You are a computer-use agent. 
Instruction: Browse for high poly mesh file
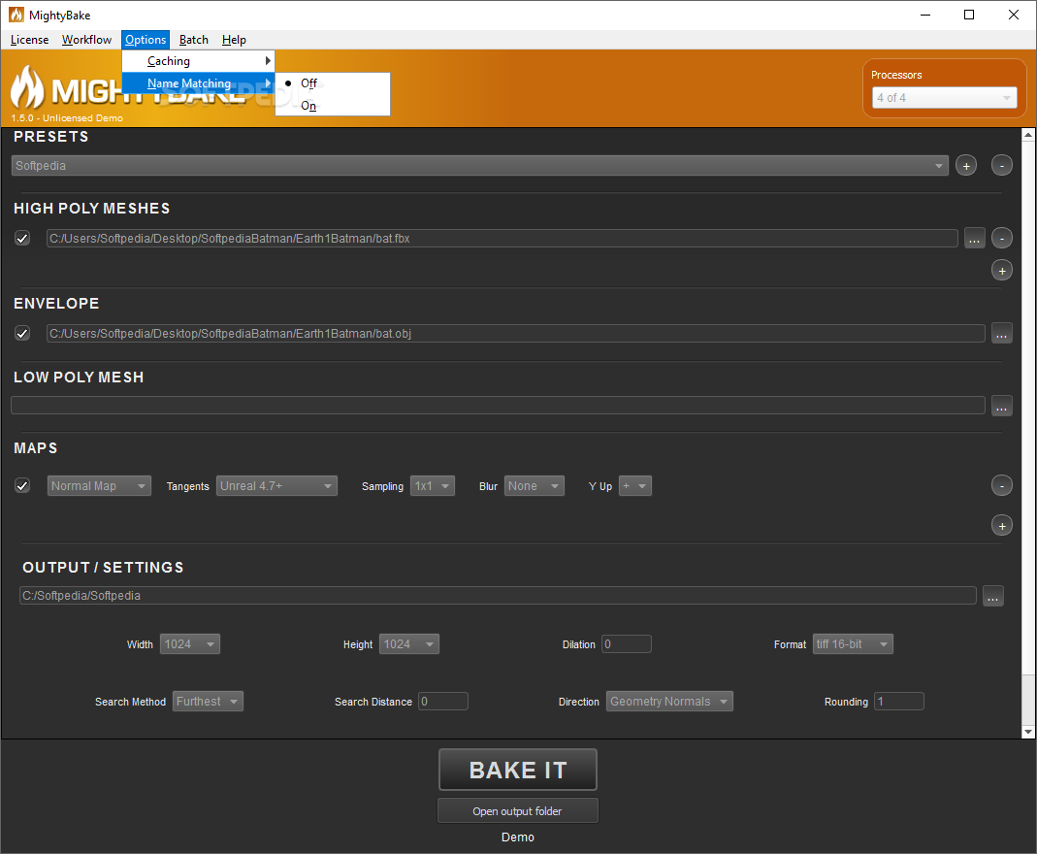tap(974, 238)
